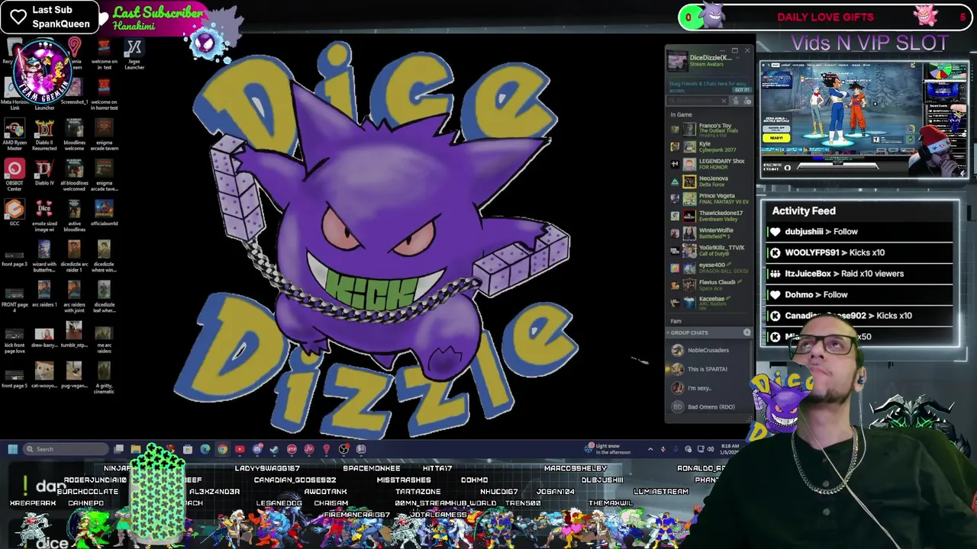Open chat with friend WinterWolfie
The width and height of the screenshot is (977, 549).
(x=710, y=233)
